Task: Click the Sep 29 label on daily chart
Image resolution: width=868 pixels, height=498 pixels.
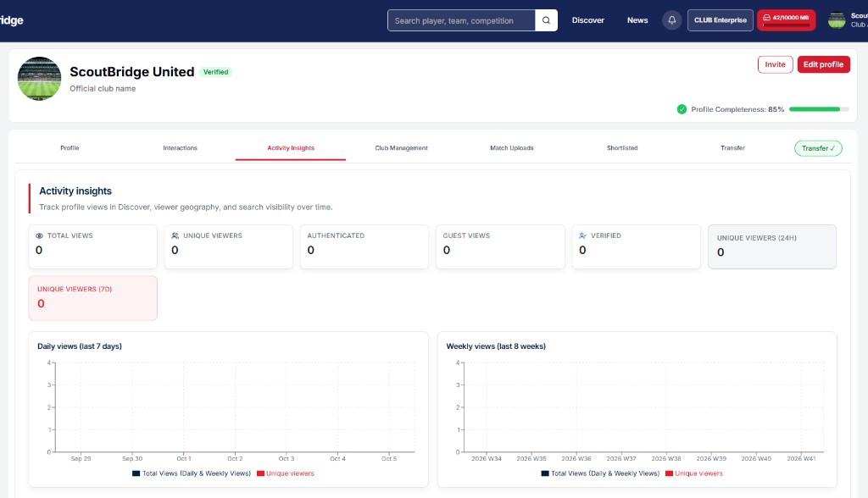Action: (81, 459)
